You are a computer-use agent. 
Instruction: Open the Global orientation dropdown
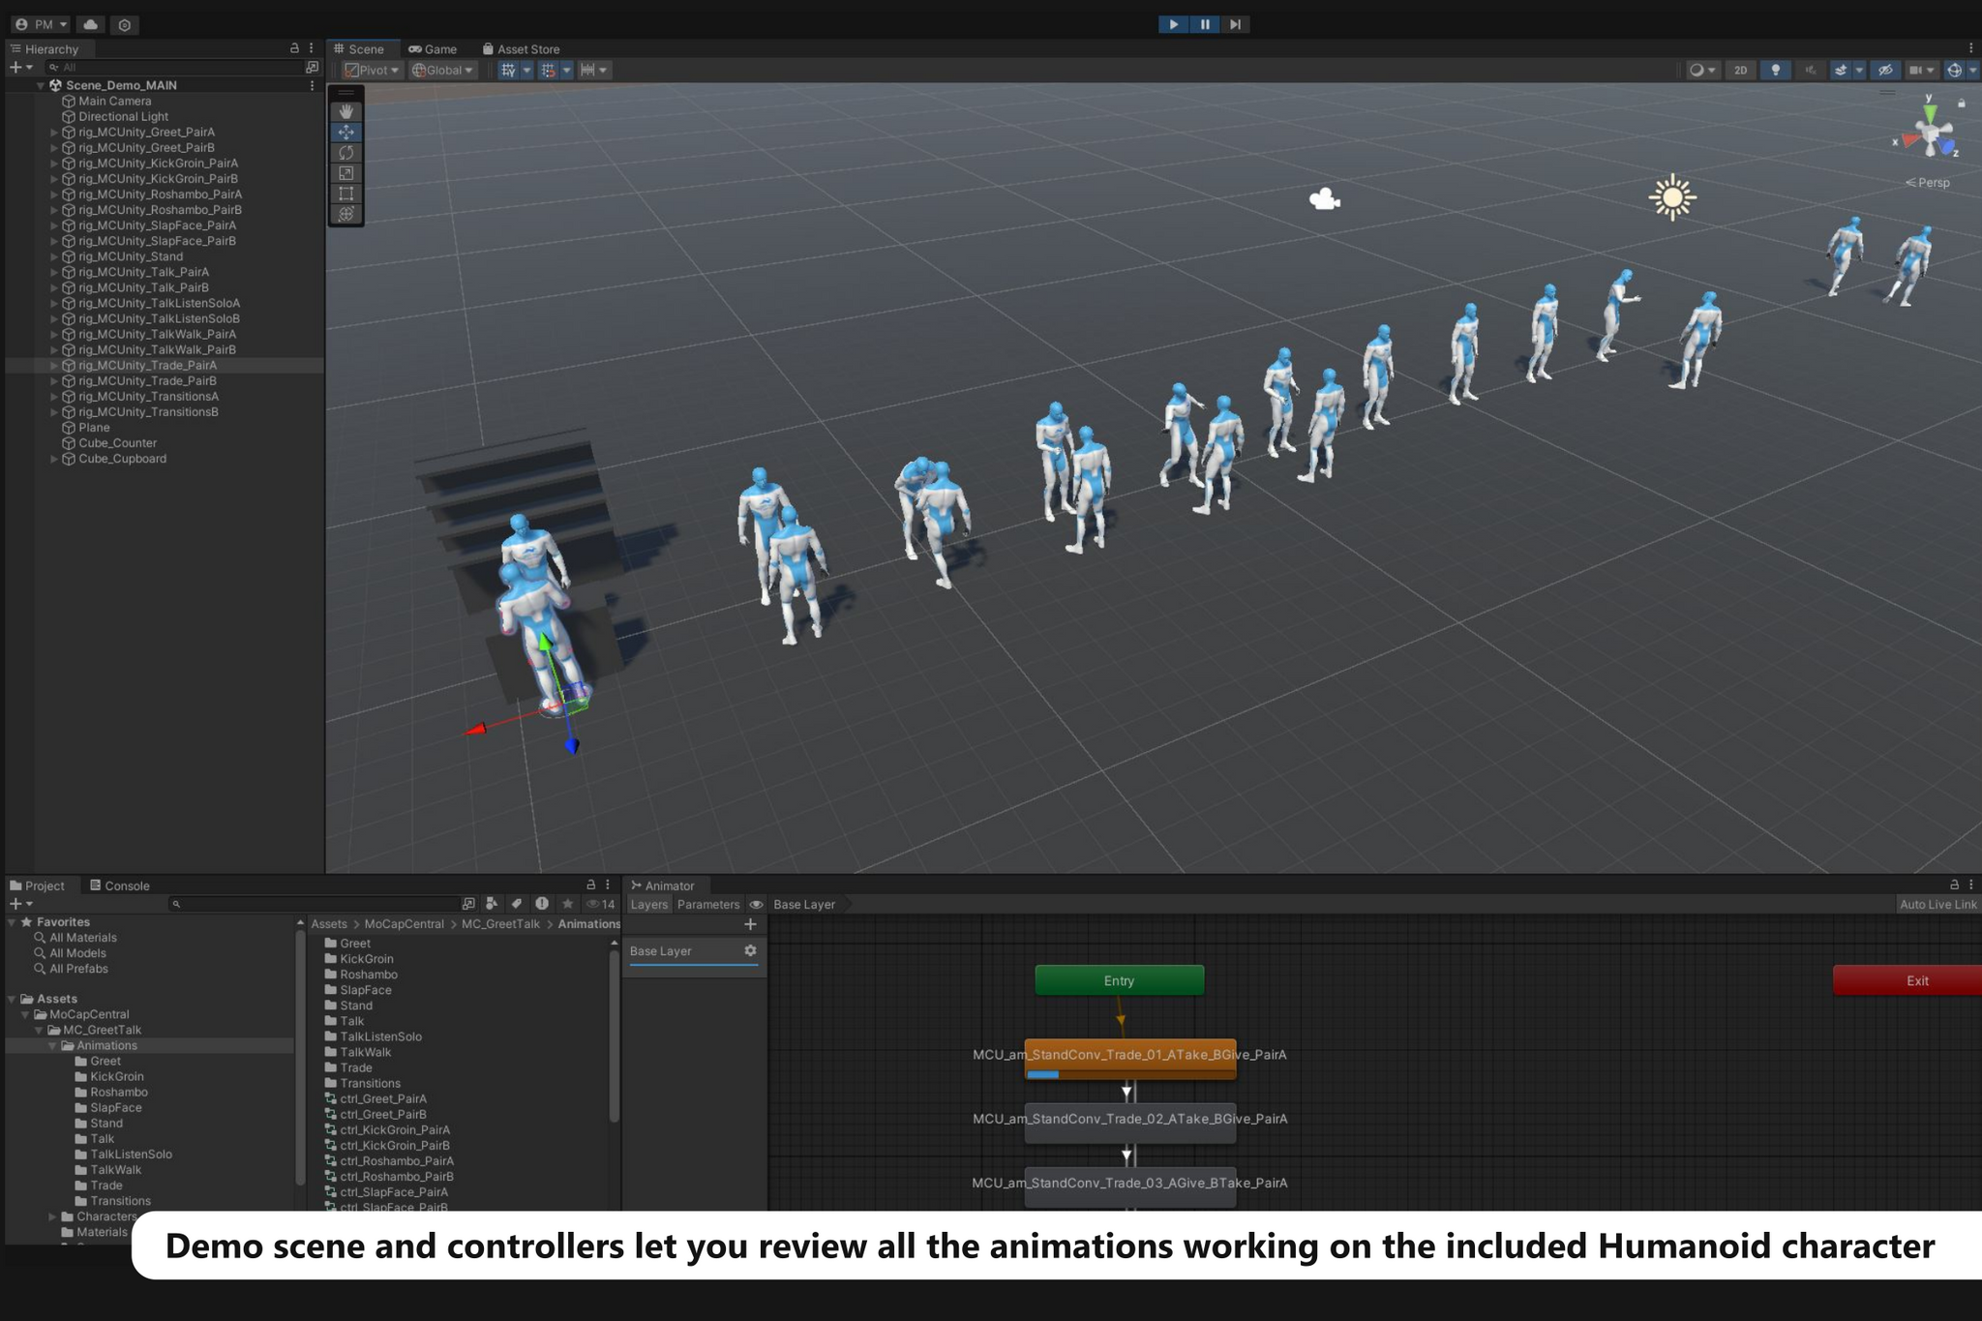tap(443, 70)
